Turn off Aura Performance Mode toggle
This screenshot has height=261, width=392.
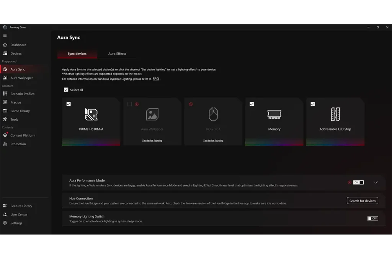tap(358, 182)
